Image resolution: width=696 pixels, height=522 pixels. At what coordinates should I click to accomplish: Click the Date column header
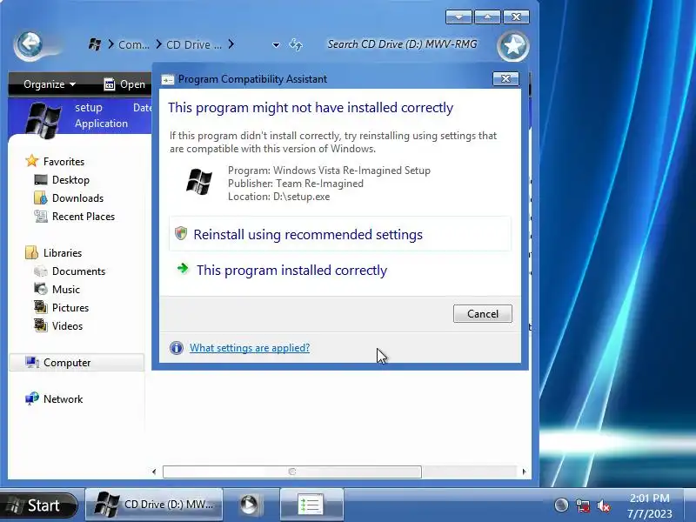pos(142,107)
